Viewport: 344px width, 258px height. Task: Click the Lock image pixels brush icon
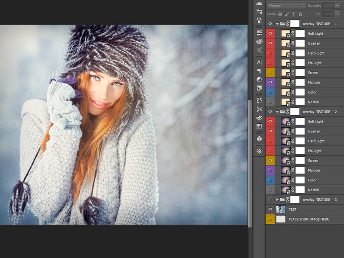287,14
